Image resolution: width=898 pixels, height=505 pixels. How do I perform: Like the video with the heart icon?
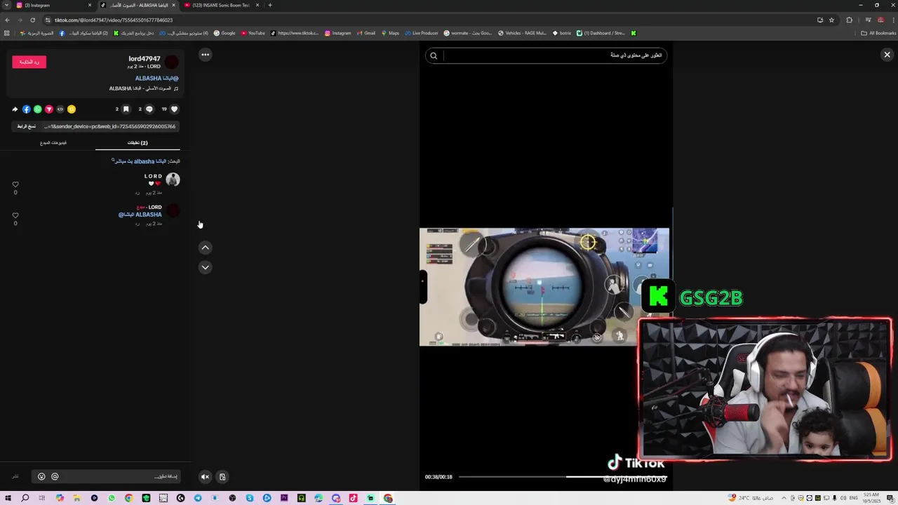(x=174, y=109)
